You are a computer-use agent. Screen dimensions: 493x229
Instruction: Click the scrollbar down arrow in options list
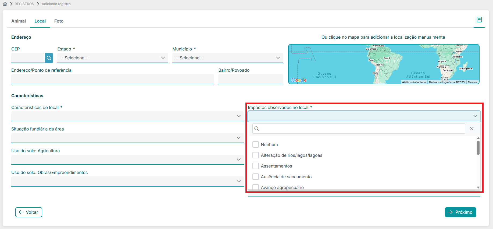(478, 187)
